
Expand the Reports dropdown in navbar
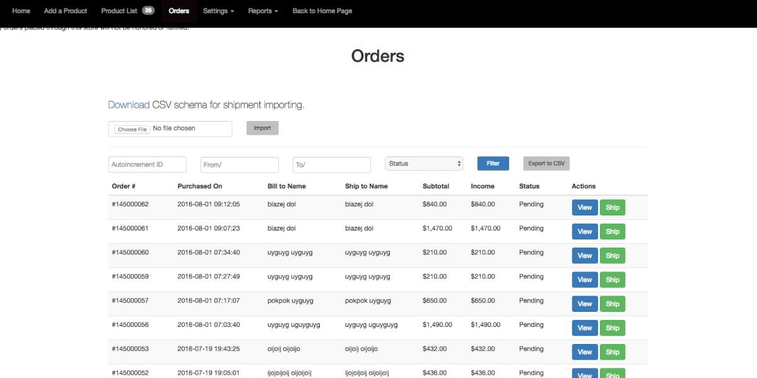pos(262,11)
